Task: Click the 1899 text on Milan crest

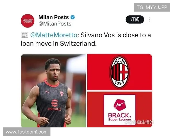Action: pyautogui.click(x=120, y=83)
